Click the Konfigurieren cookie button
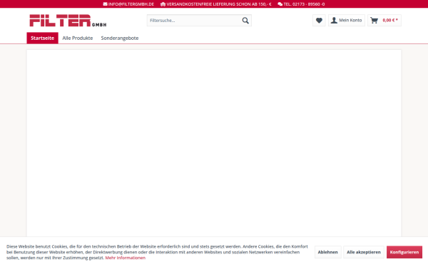Screen dimensions: 428x267 [404, 252]
